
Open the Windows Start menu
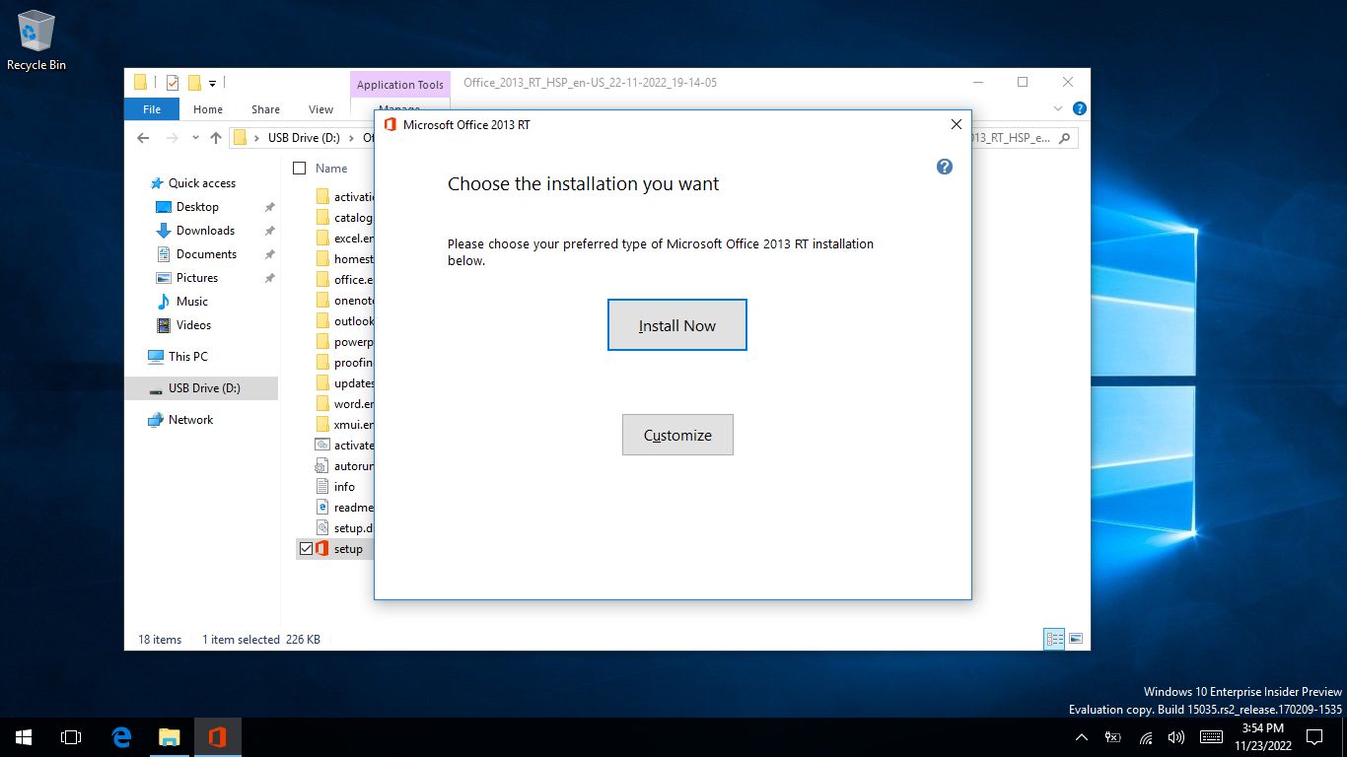(24, 737)
